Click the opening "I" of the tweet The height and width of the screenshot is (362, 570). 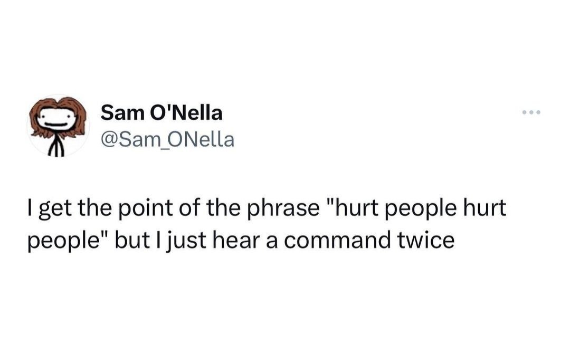click(28, 209)
